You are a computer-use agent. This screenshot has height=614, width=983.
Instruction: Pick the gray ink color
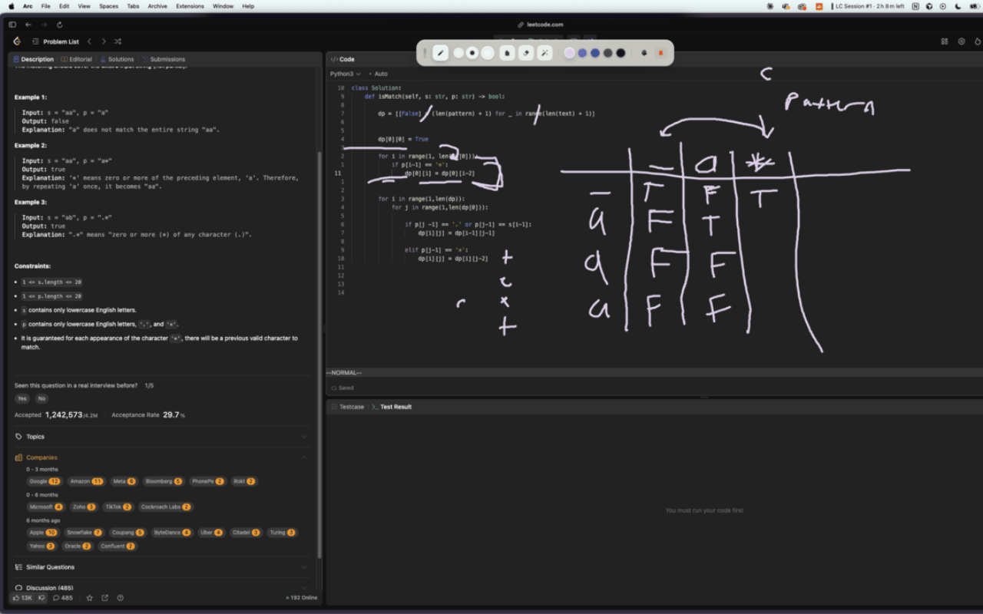[607, 53]
